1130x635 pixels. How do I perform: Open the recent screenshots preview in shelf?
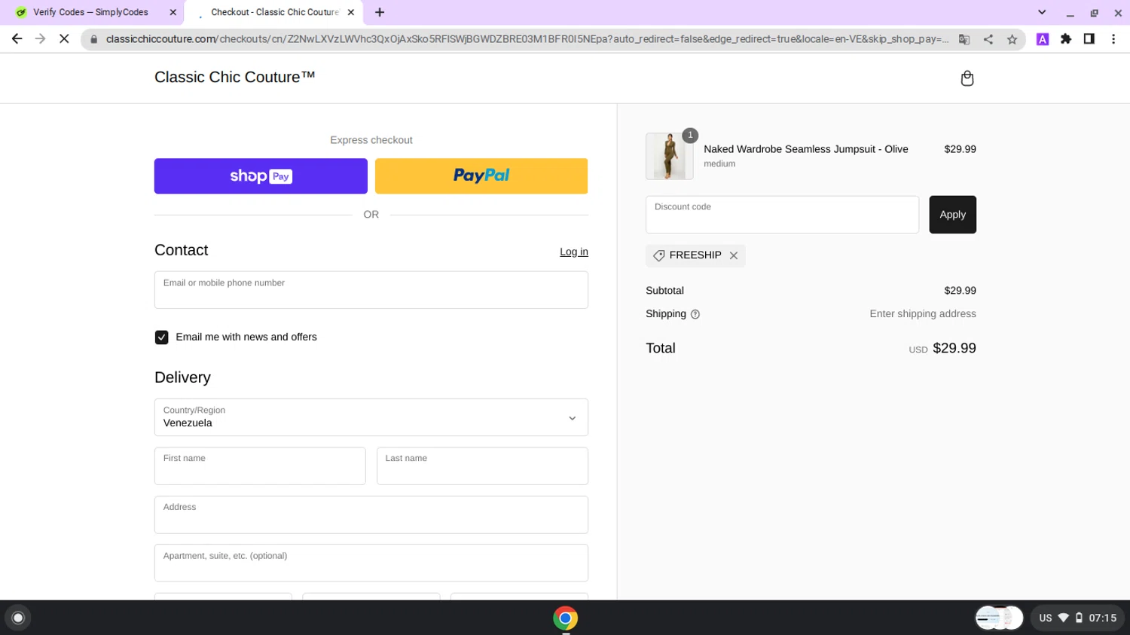tap(999, 618)
